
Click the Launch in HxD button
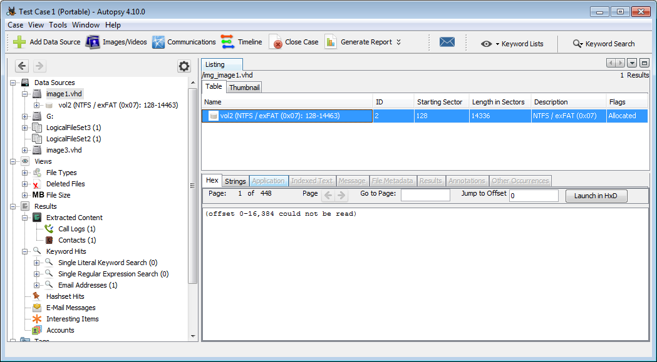(596, 196)
